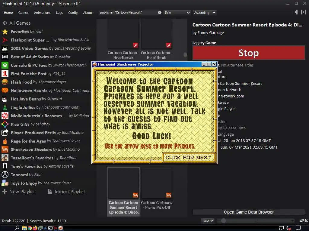Click the Pico Gr8s colored dots icon

tap(5, 124)
